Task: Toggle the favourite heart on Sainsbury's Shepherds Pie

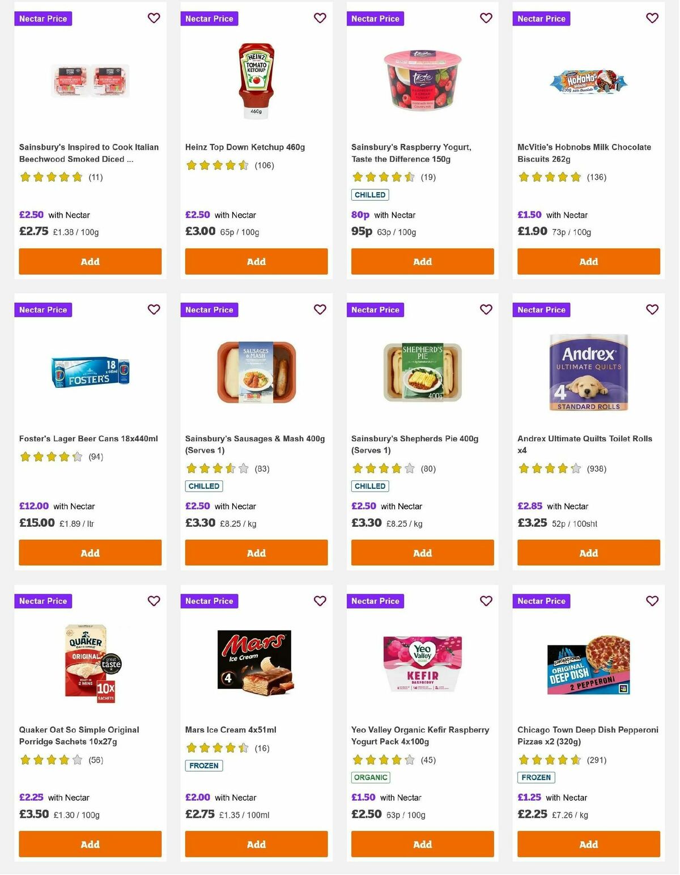Action: pyautogui.click(x=486, y=310)
